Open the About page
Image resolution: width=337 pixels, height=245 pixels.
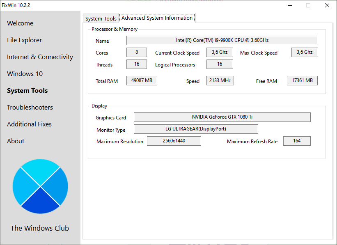[x=16, y=141]
